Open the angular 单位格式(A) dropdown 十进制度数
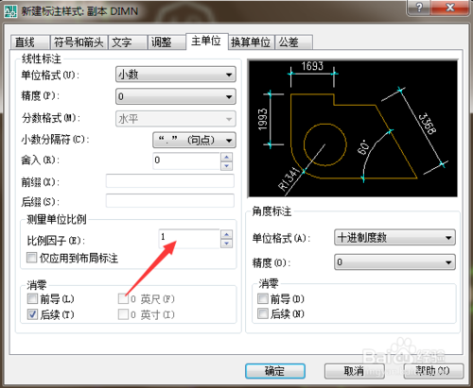The image size is (473, 388). 394,237
